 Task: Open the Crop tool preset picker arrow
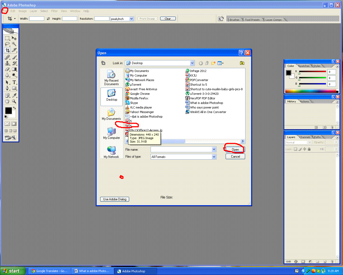(x=15, y=19)
